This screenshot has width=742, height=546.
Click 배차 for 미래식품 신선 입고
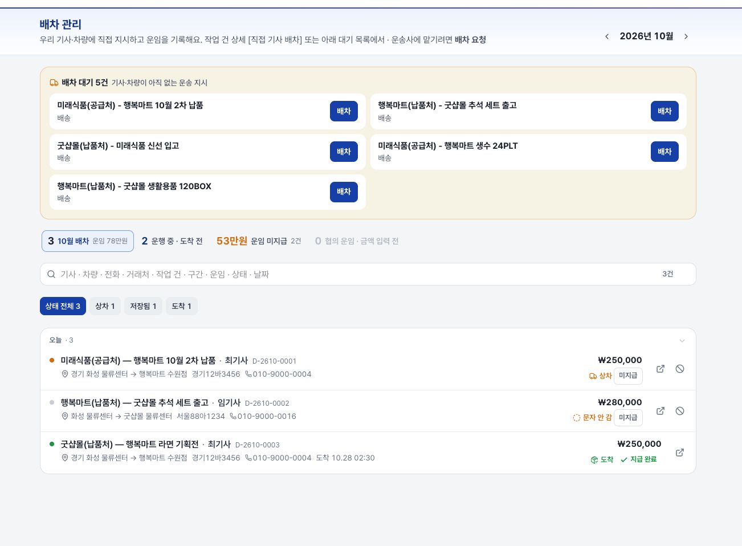coord(344,152)
